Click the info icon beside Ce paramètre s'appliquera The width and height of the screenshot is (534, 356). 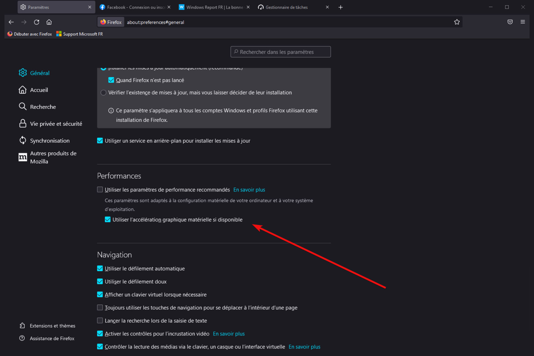click(111, 111)
